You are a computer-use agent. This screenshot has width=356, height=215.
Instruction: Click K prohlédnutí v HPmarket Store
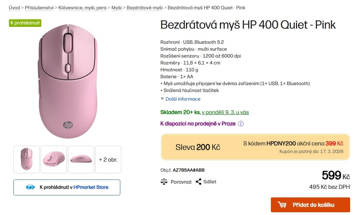(67, 187)
